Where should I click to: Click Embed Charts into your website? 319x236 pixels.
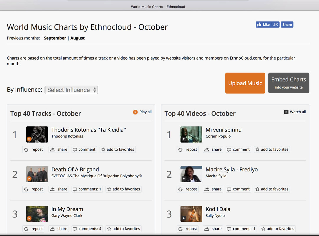tap(289, 83)
